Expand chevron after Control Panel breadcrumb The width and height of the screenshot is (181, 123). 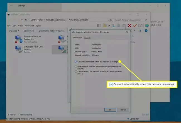45,20
